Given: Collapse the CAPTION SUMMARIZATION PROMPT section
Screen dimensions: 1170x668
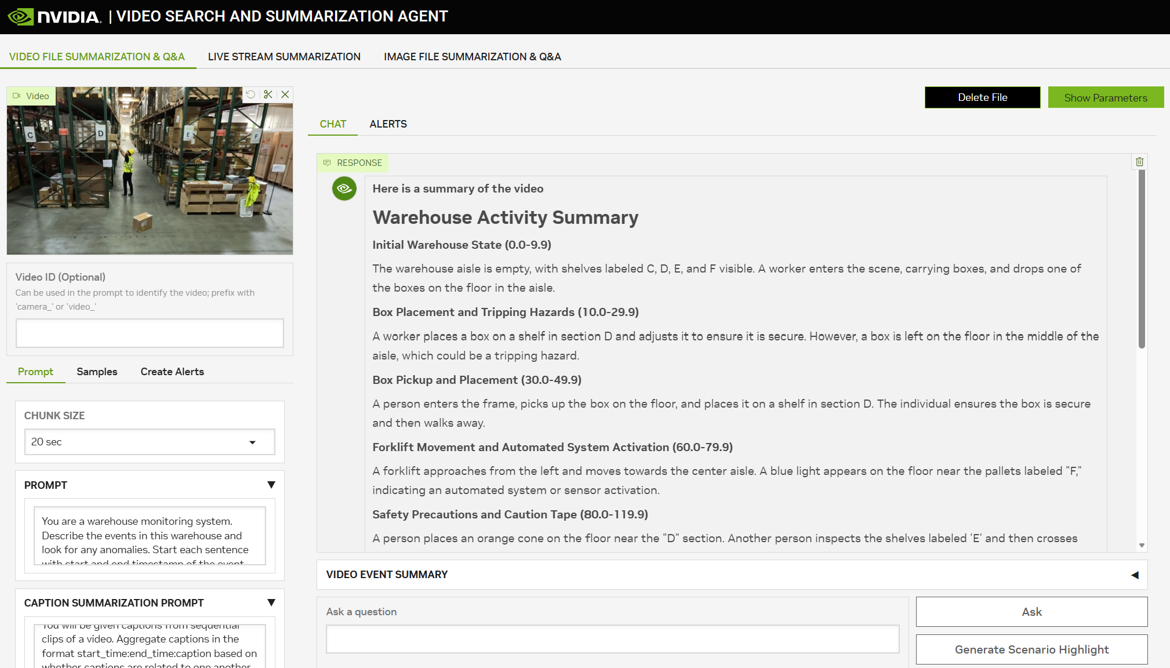Looking at the screenshot, I should pyautogui.click(x=271, y=602).
